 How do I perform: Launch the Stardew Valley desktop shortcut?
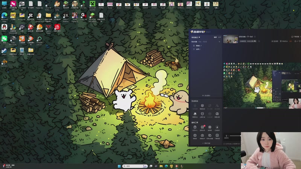(57, 5)
